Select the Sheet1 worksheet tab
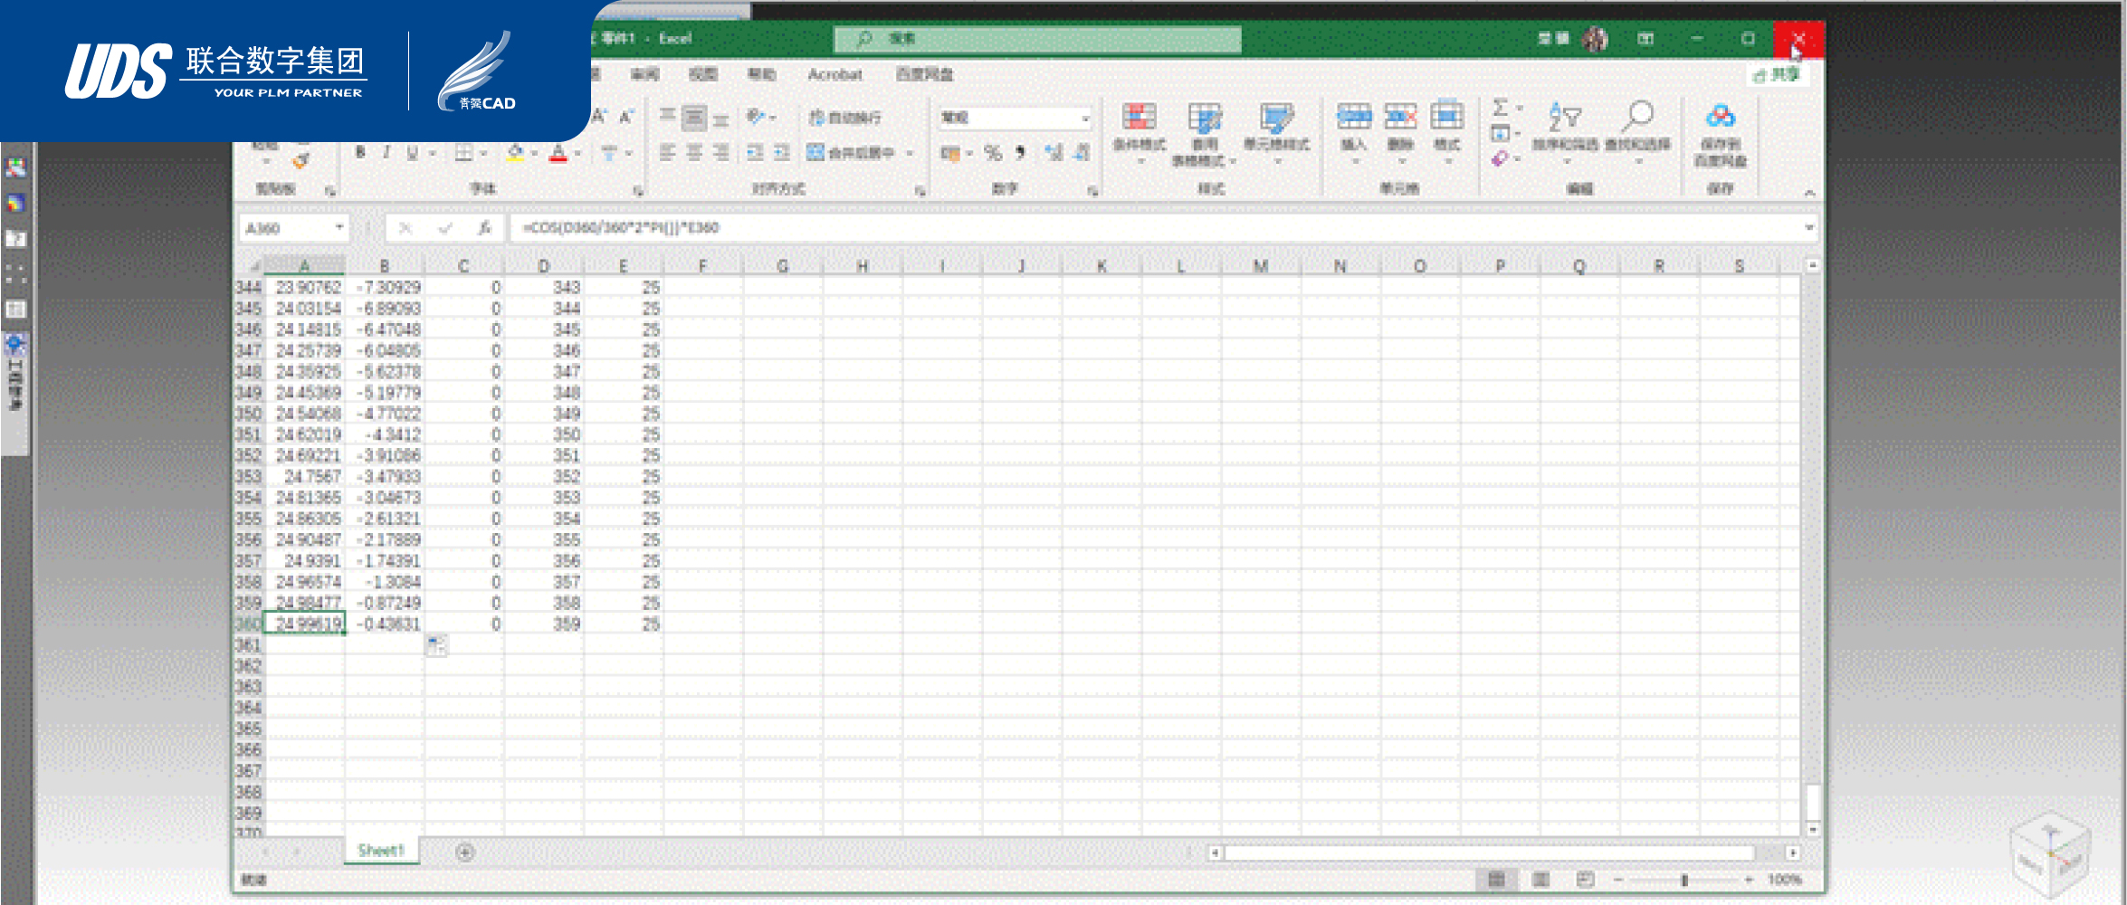This screenshot has width=2127, height=905. click(x=380, y=851)
